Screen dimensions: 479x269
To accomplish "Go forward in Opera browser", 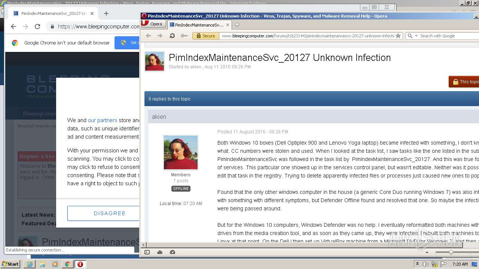I will click(160, 36).
